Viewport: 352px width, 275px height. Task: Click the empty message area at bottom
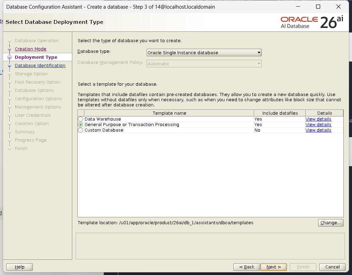click(x=210, y=246)
